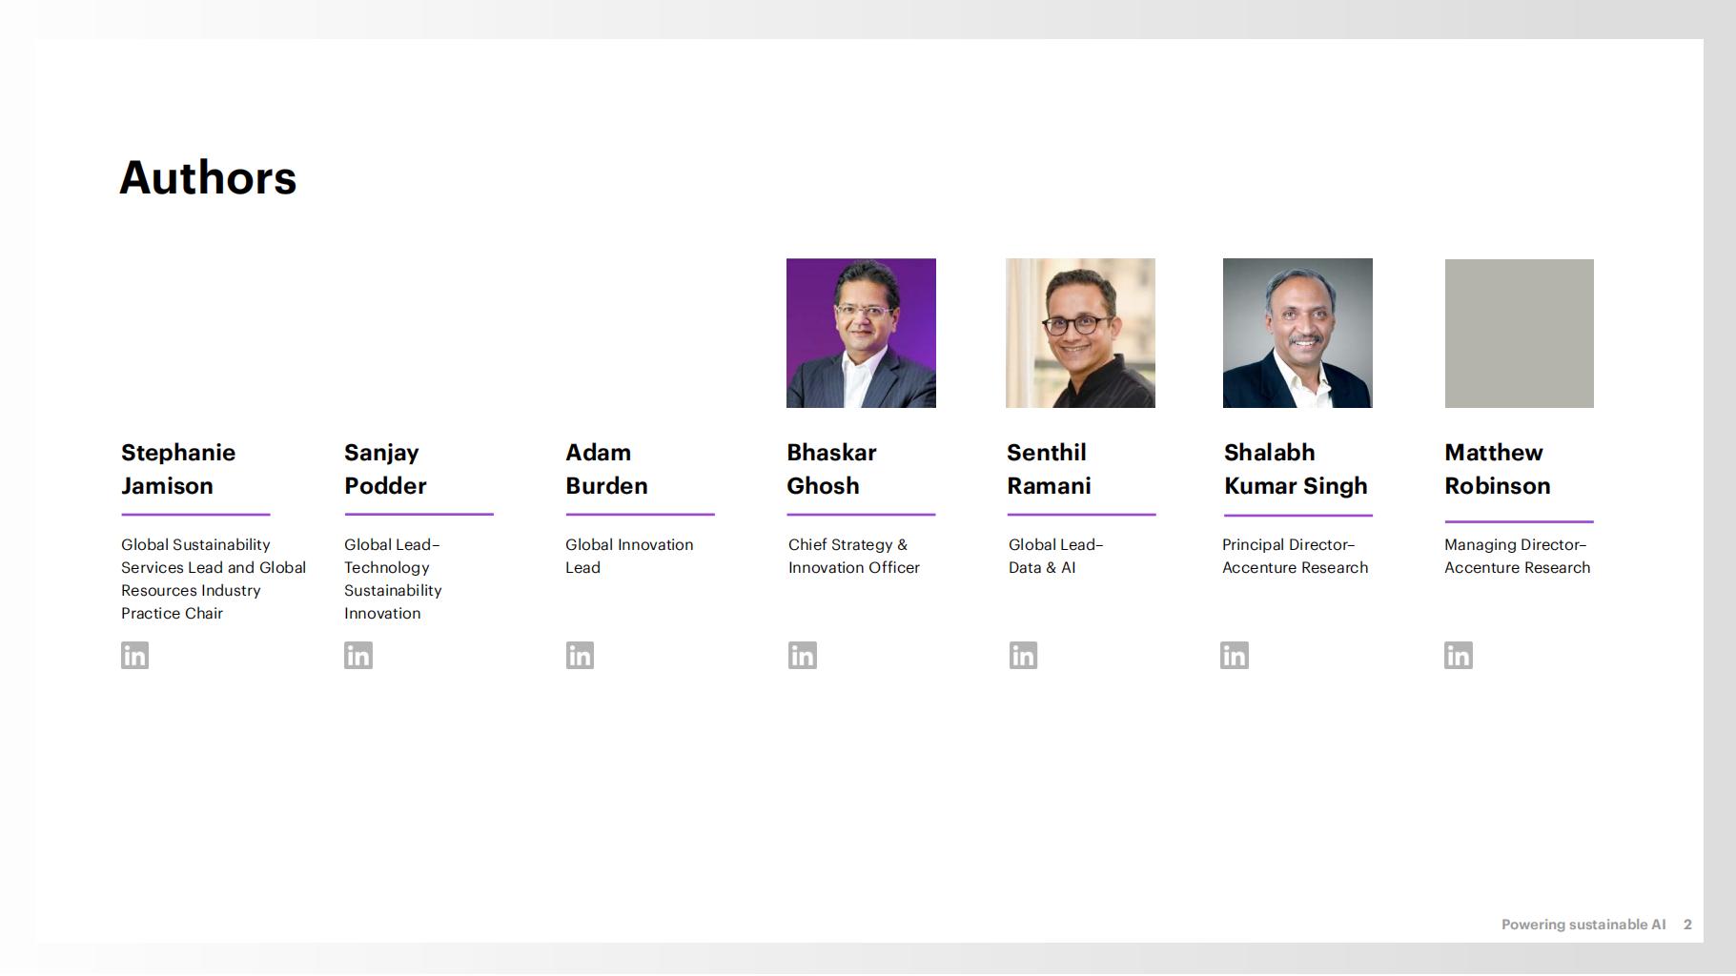Viewport: 1736px width, 976px height.
Task: Open Bhaskar Ghosh's LinkedIn icon
Action: tap(802, 655)
